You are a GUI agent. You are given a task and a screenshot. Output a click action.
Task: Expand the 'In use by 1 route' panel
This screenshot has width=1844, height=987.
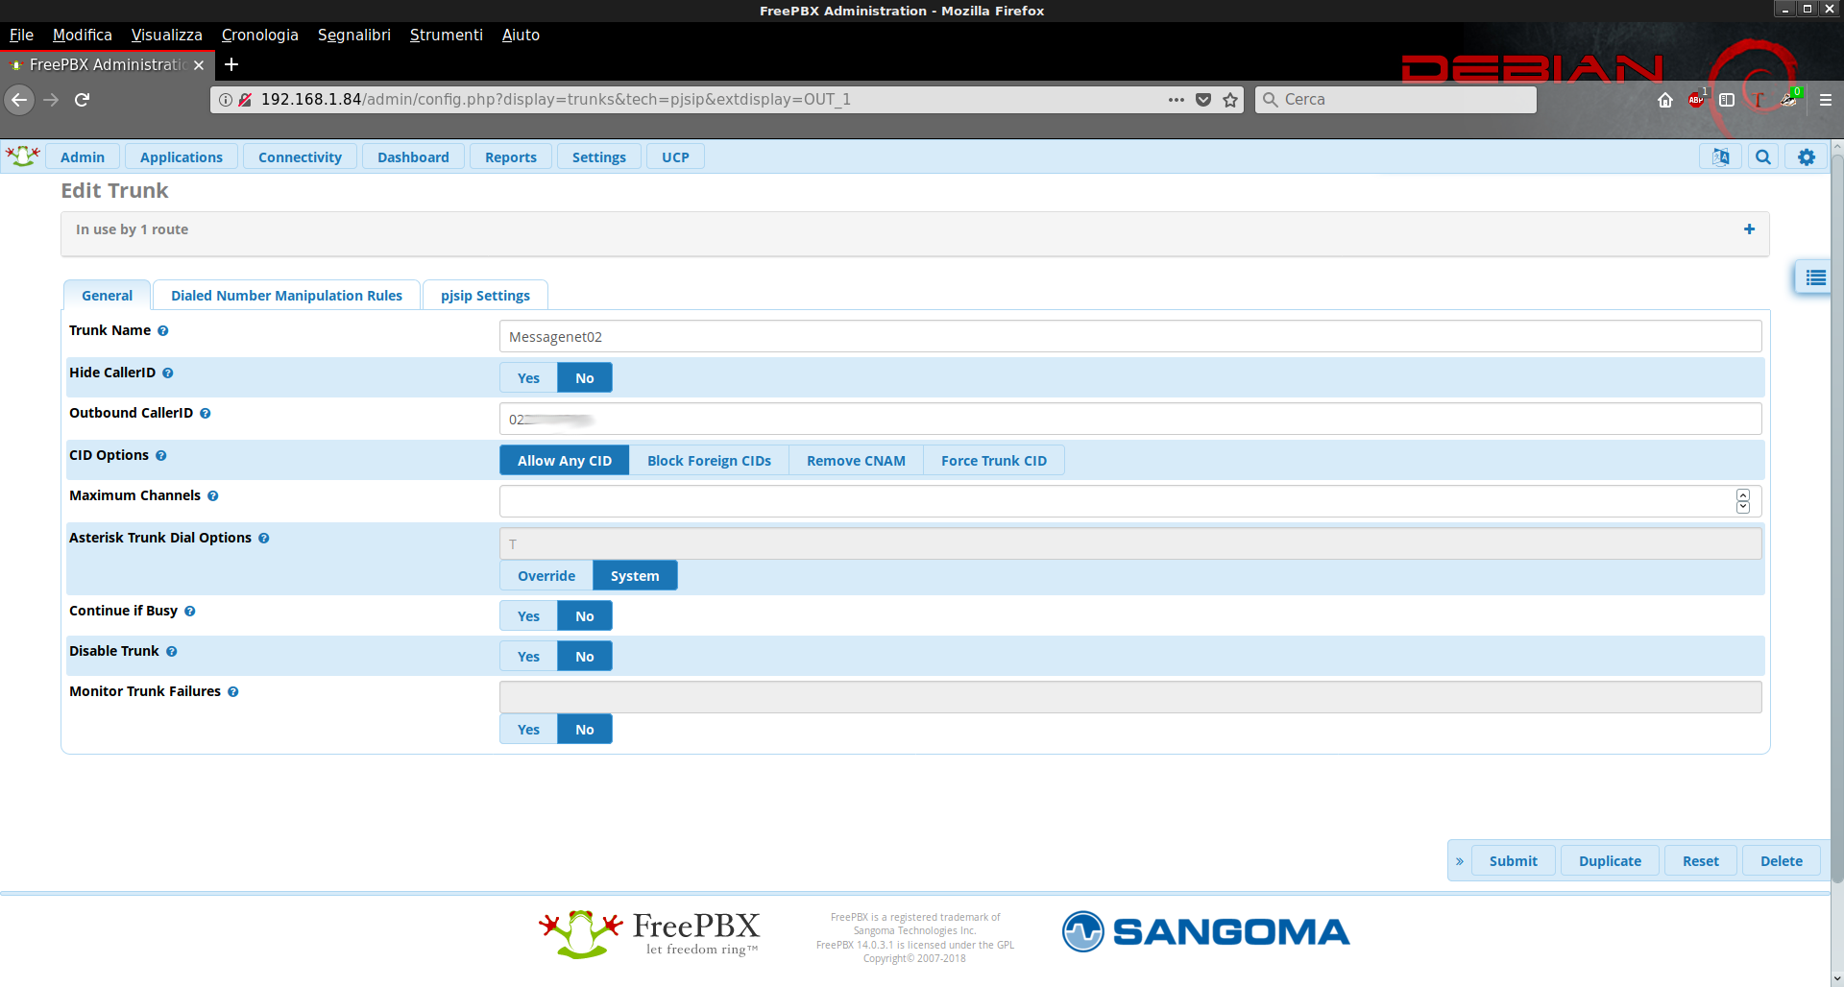[1749, 229]
